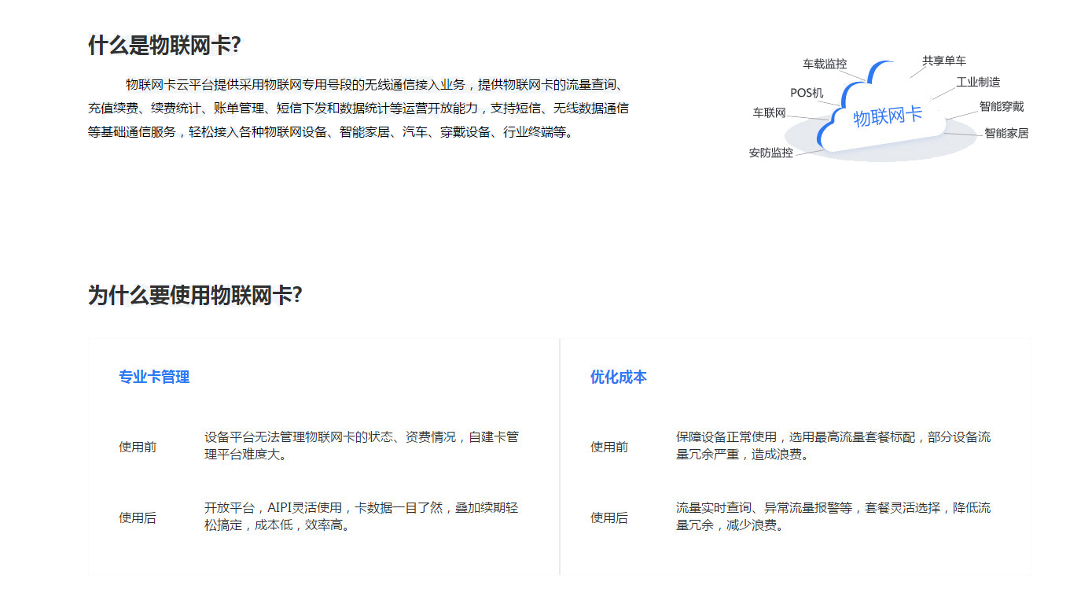Select the 智能穿戴 diagram label

point(1001,106)
